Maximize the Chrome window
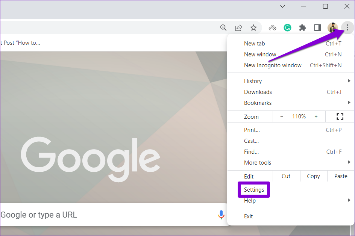Screen dimensions: 355x236 (325, 6)
